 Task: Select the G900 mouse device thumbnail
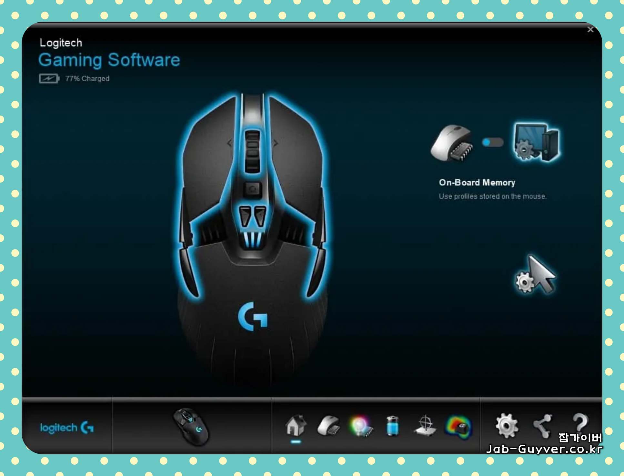point(191,427)
